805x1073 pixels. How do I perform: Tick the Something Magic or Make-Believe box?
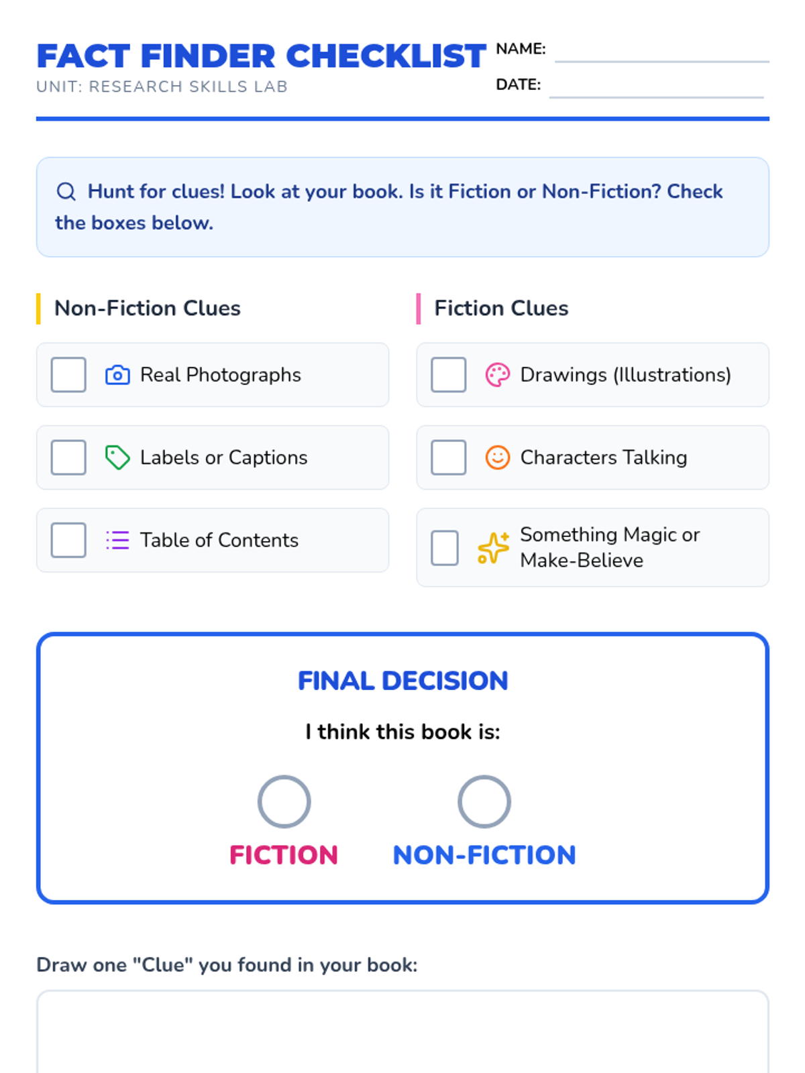click(x=445, y=548)
